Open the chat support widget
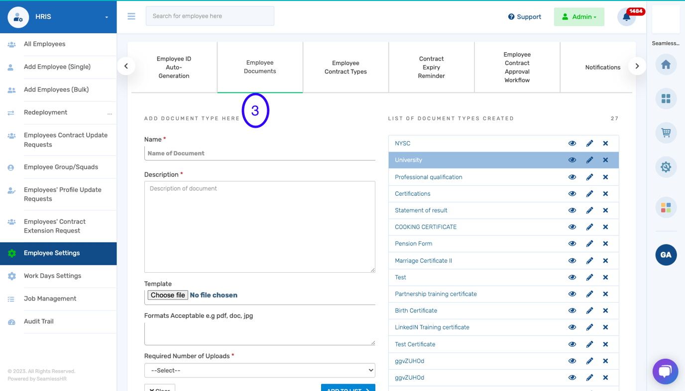Screen dimensions: 685x391 click(x=665, y=371)
